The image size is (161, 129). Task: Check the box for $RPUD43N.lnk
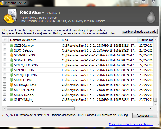pos(5,89)
